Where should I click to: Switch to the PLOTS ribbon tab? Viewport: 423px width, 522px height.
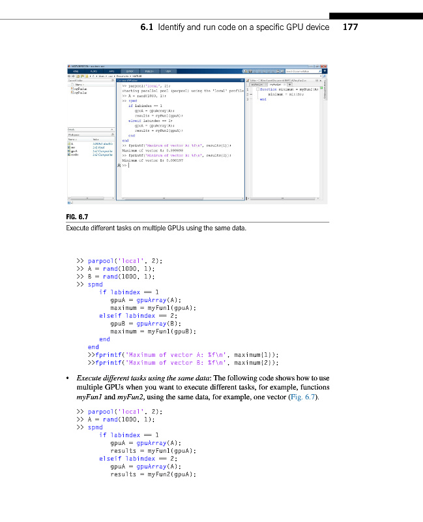[x=93, y=70]
